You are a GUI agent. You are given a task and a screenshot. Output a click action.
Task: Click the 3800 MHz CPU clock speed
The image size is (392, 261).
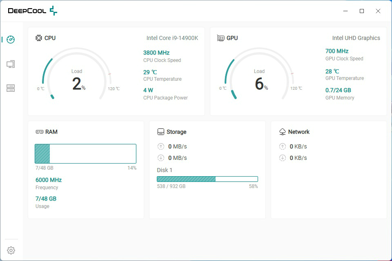156,53
